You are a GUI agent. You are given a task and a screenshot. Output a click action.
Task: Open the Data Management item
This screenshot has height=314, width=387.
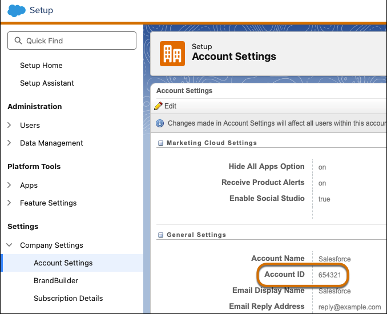click(51, 143)
